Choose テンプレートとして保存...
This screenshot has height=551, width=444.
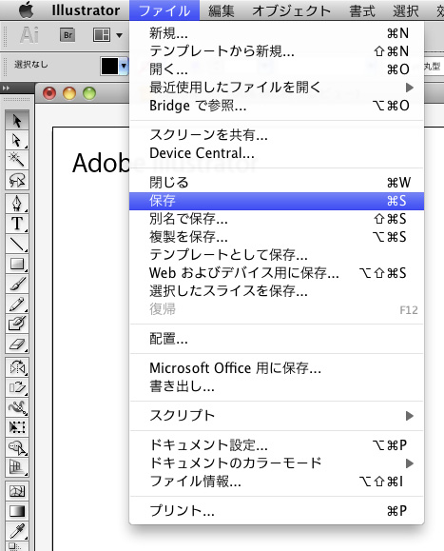pyautogui.click(x=277, y=255)
